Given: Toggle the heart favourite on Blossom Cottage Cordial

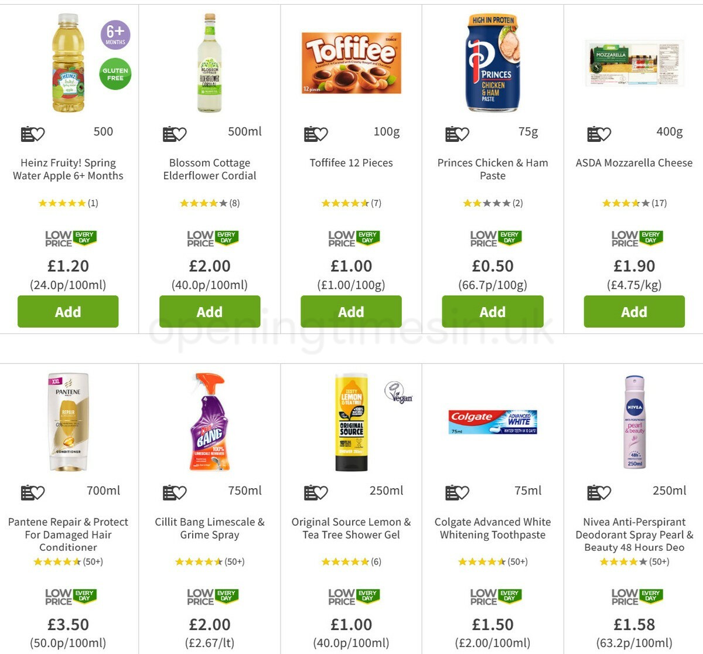Looking at the screenshot, I should pyautogui.click(x=182, y=133).
